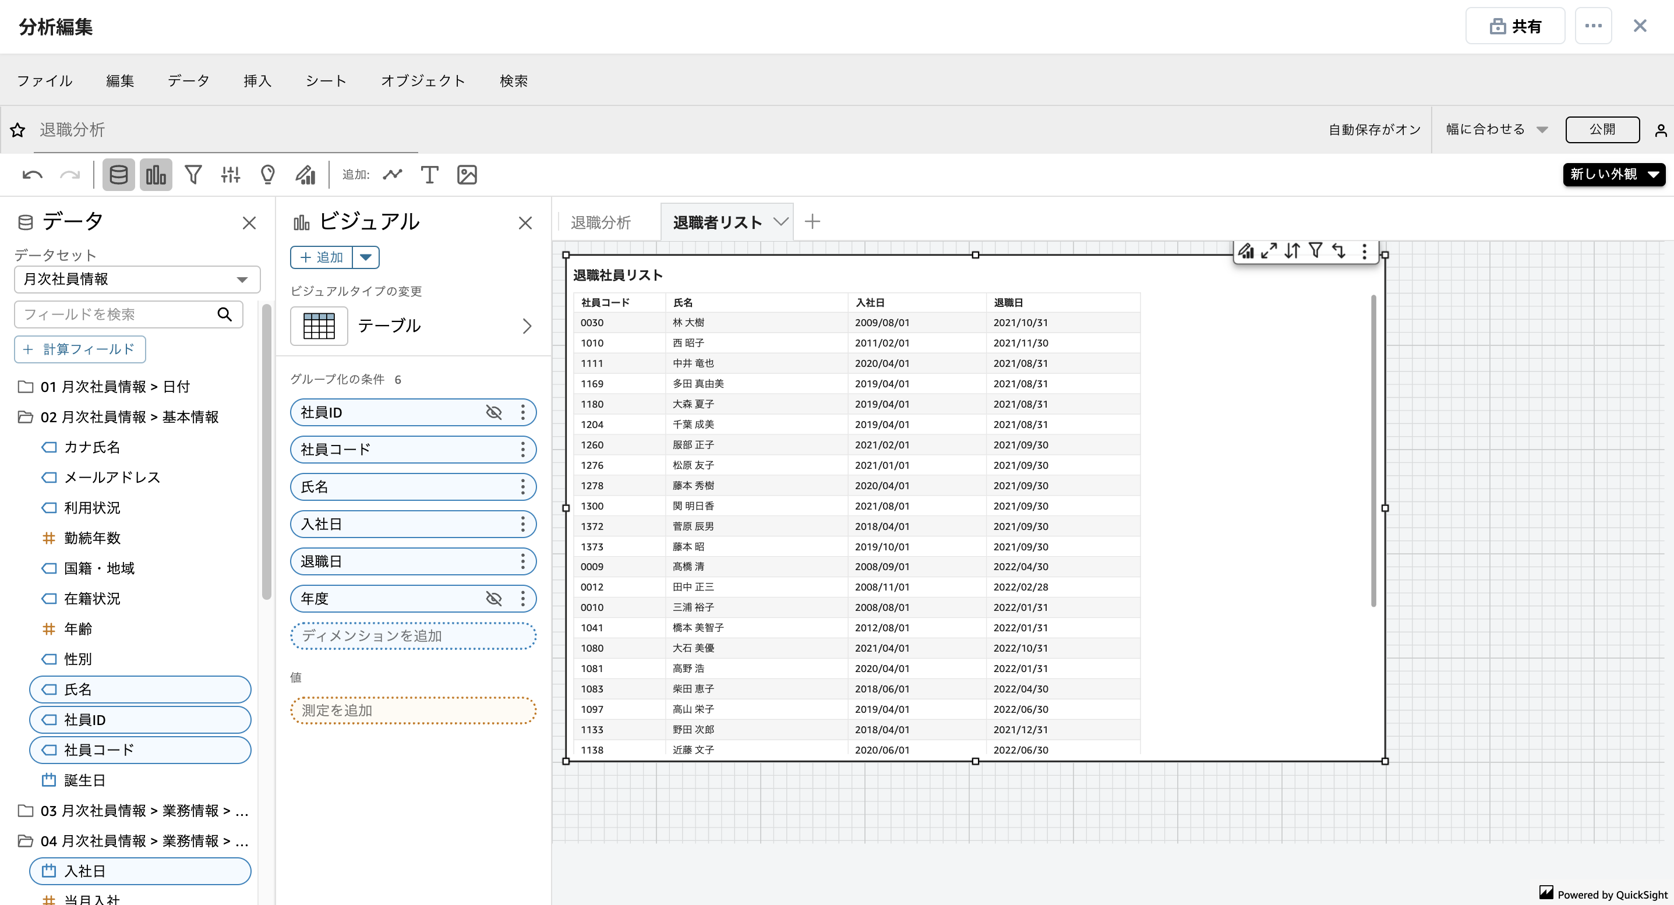Star the 退職分析 analysis title
This screenshot has height=905, width=1674.
17,130
